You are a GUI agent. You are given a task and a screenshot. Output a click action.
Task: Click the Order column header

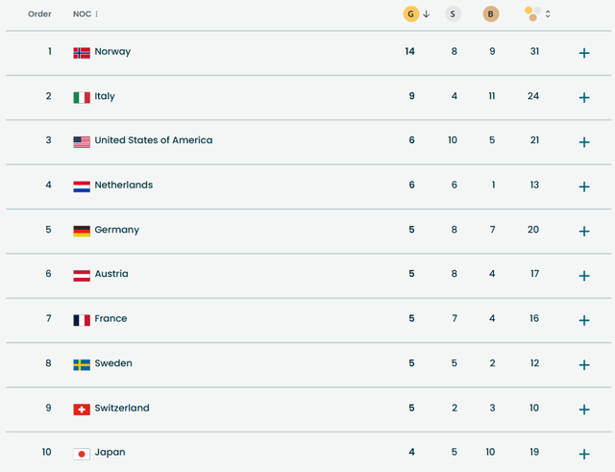[39, 14]
